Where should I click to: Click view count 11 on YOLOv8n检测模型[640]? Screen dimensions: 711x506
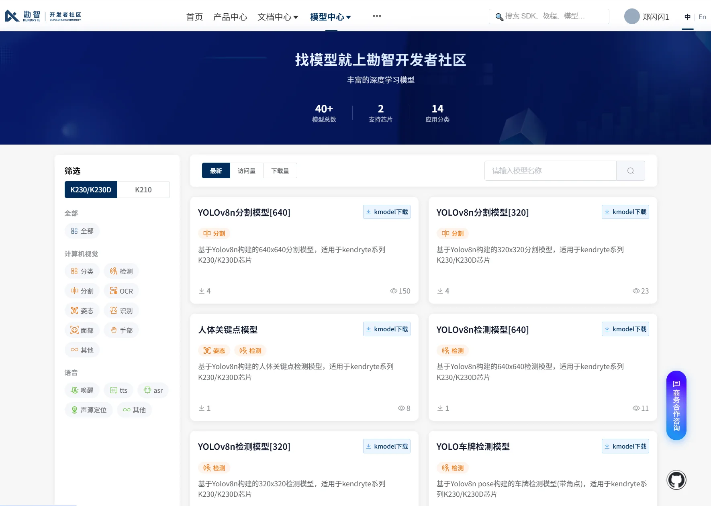click(x=641, y=408)
